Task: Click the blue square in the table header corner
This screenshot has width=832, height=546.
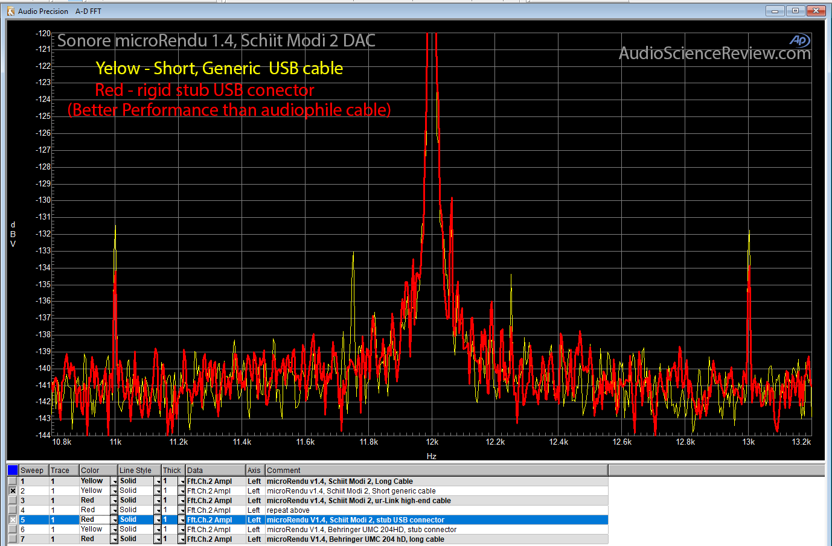Action: (x=13, y=470)
